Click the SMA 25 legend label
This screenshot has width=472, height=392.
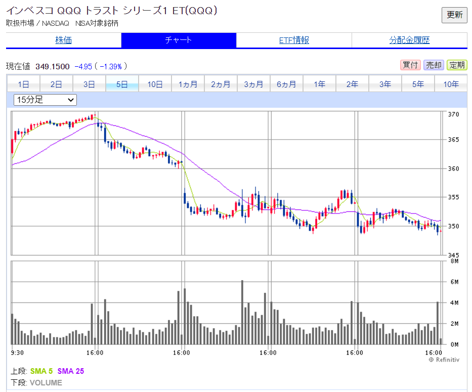tap(71, 371)
